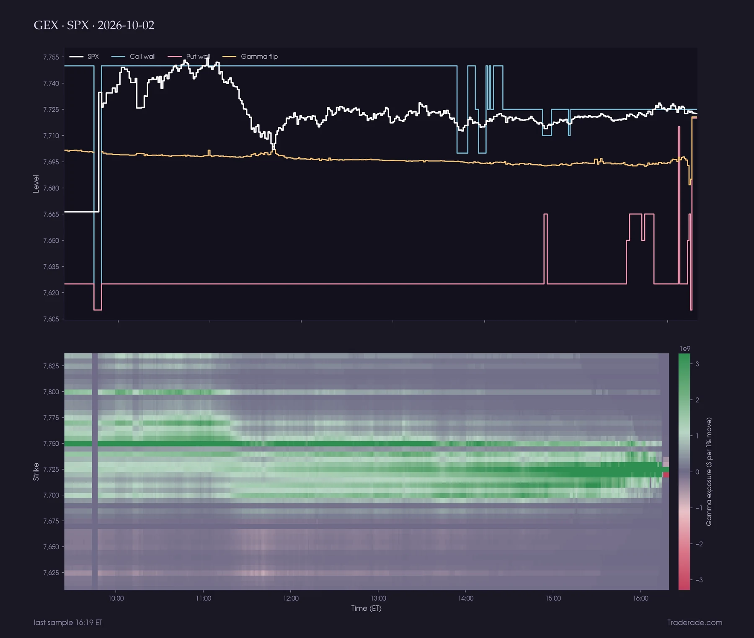Click the 7,755 tick on the Level axis
Image resolution: width=754 pixels, height=638 pixels.
click(51, 57)
